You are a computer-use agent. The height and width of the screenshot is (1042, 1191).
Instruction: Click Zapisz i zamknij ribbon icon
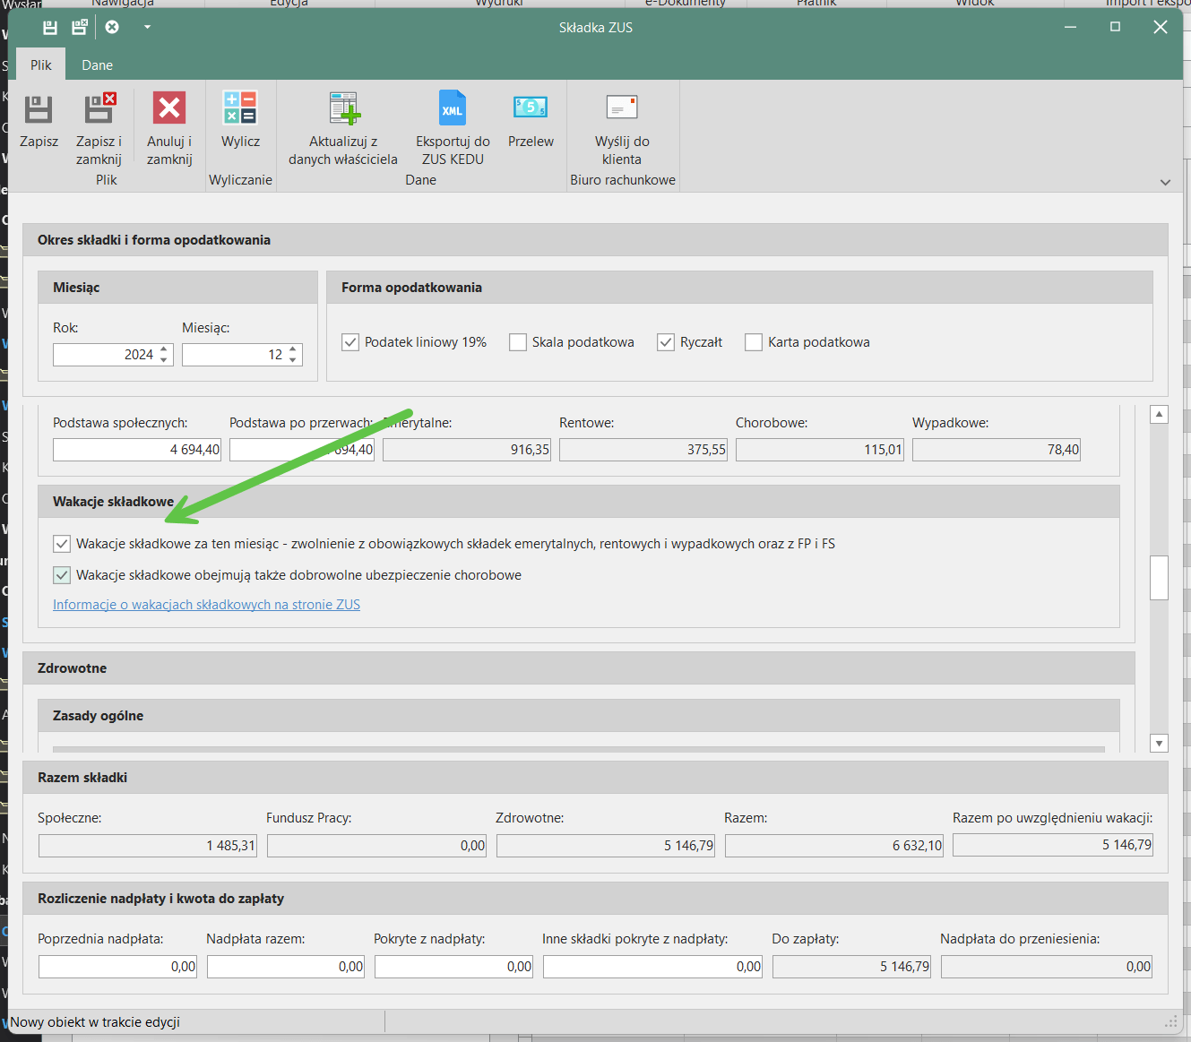tap(99, 110)
